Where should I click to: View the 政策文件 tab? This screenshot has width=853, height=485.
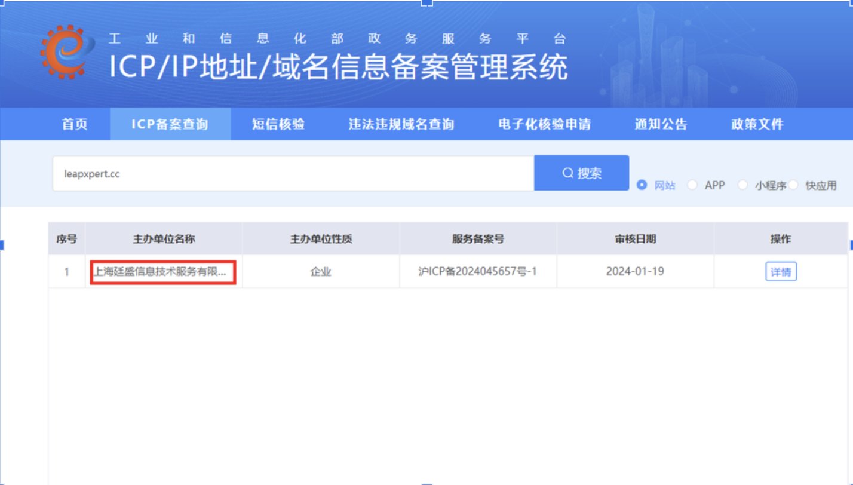(x=757, y=124)
